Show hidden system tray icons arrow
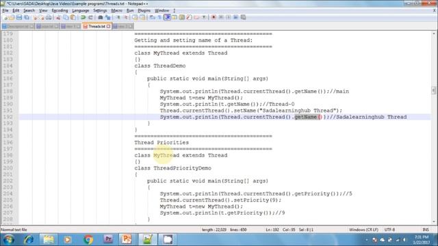The height and width of the screenshot is (246, 438). pos(367,240)
